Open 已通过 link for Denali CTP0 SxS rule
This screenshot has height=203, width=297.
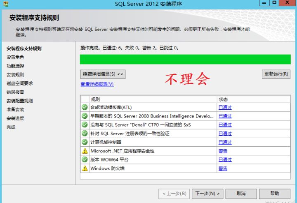click(x=225, y=125)
